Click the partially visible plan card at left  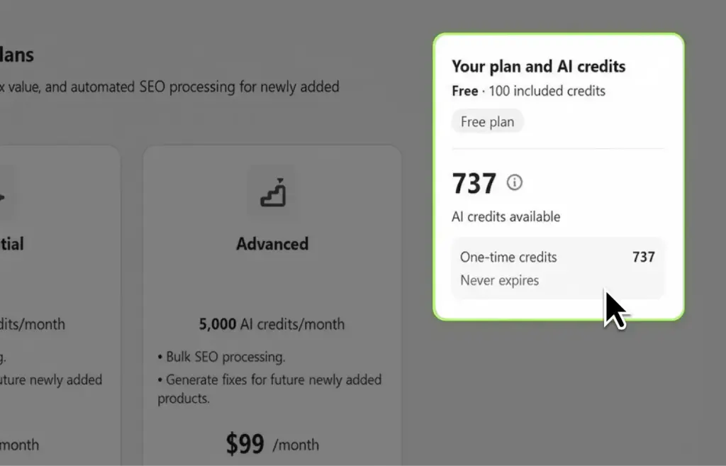(x=60, y=306)
